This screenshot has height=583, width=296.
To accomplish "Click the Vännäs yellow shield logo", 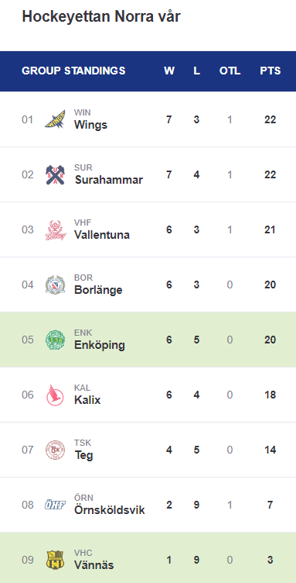I will click(55, 560).
